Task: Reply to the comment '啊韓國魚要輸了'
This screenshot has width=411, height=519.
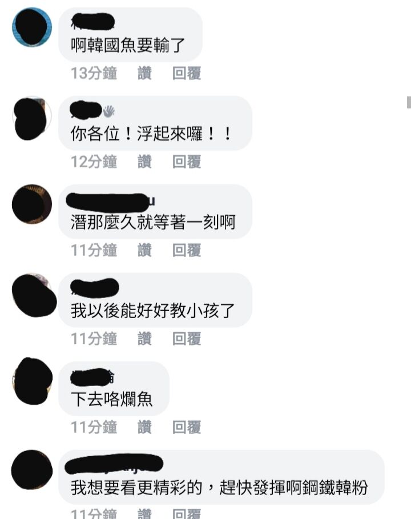Action: (x=187, y=73)
